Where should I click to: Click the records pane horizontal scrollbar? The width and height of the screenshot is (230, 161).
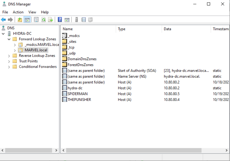[x=134, y=150]
